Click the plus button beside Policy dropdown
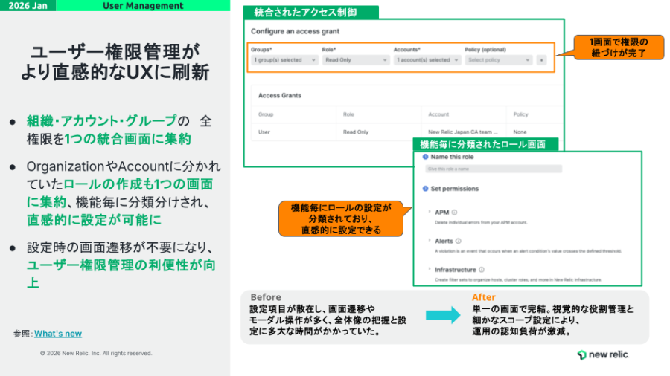The width and height of the screenshot is (670, 376). pos(541,60)
